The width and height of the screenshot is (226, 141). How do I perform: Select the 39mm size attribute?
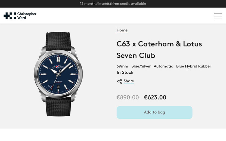[x=122, y=66]
